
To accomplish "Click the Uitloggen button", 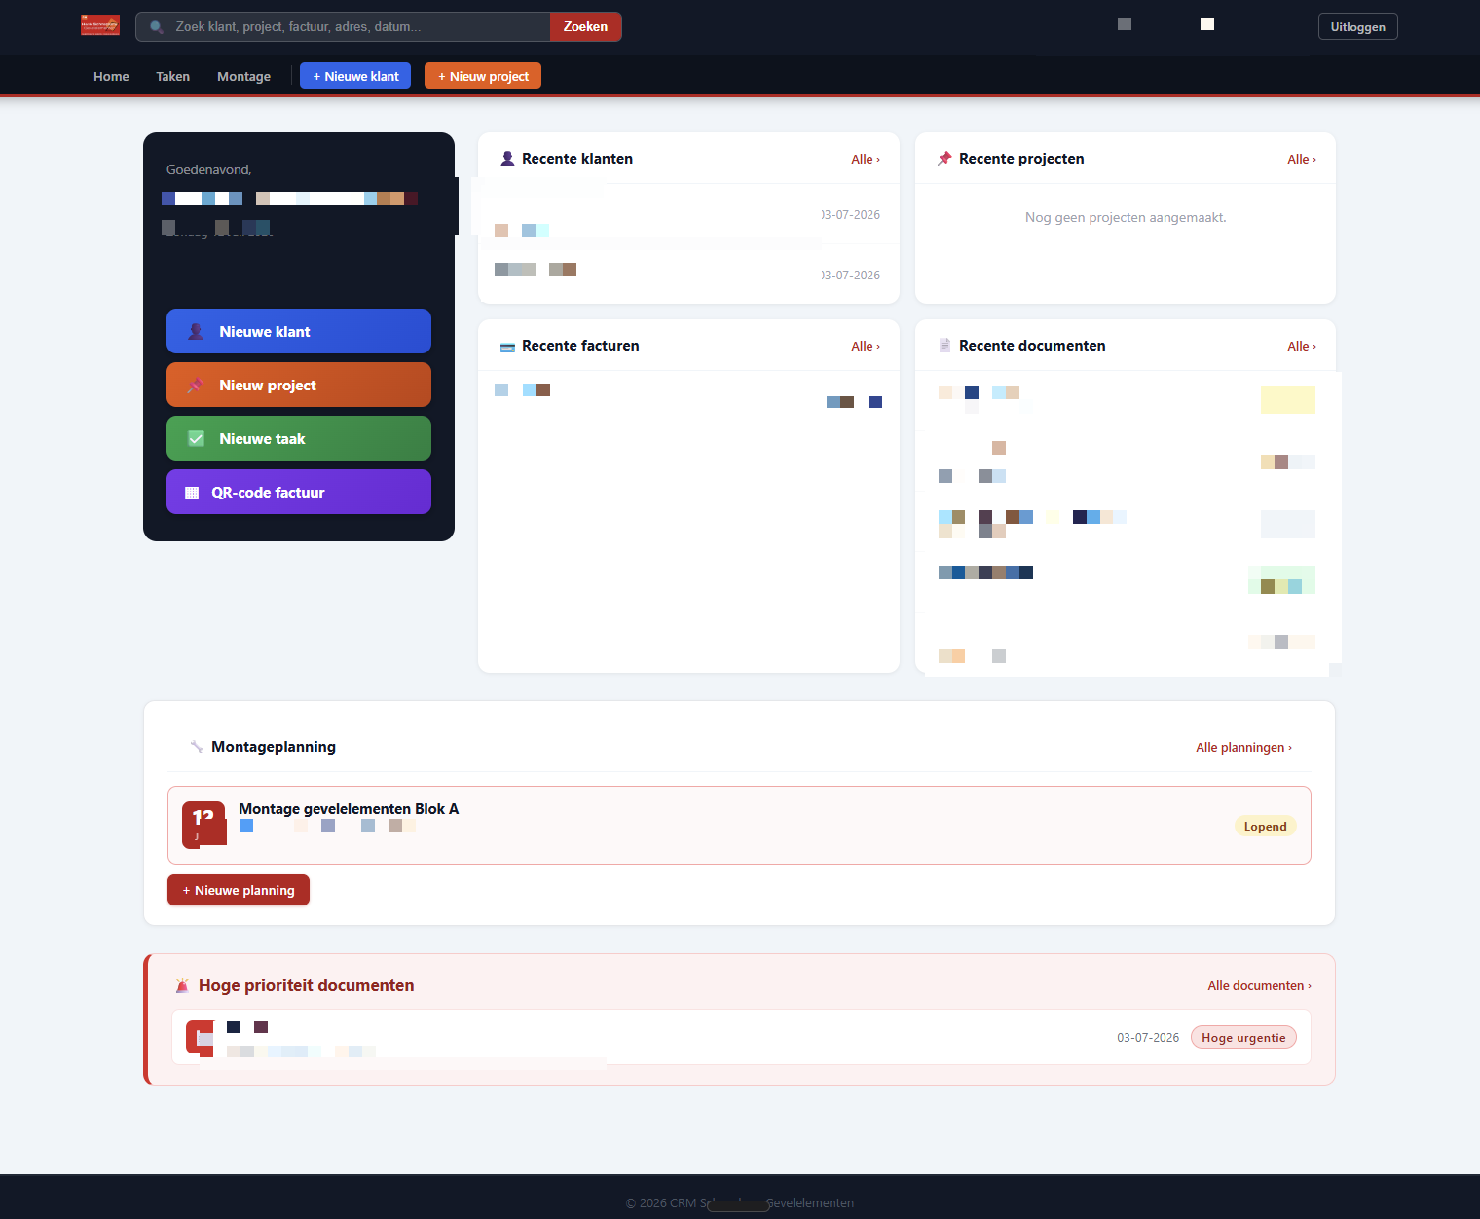I will [1357, 26].
